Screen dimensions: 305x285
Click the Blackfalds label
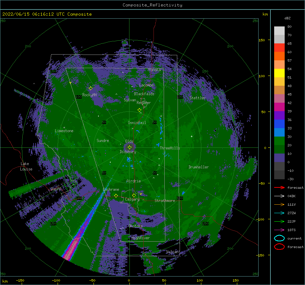click(x=144, y=94)
